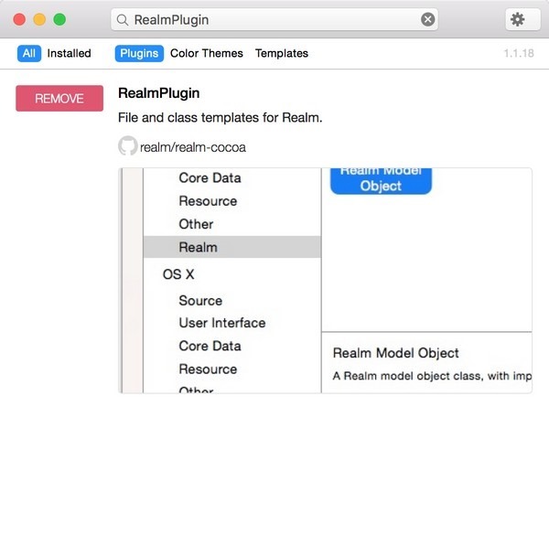
Task: Switch to the Installed filter
Action: pyautogui.click(x=69, y=53)
